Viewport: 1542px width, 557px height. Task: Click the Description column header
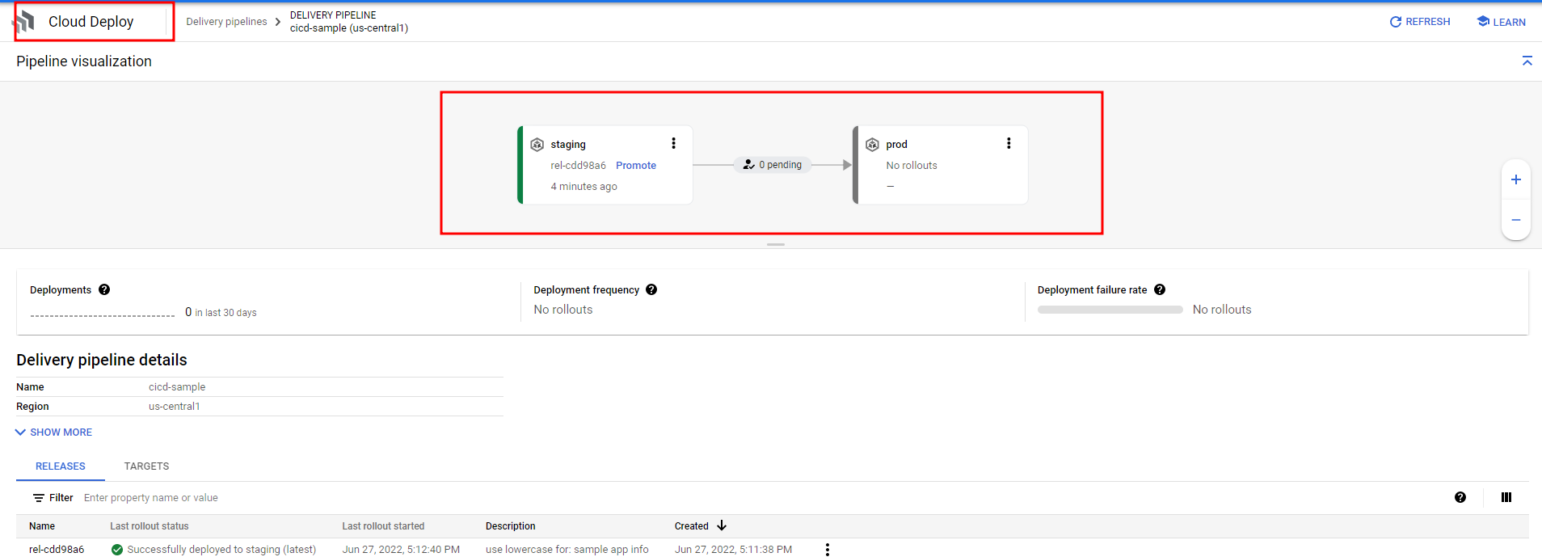click(x=511, y=526)
